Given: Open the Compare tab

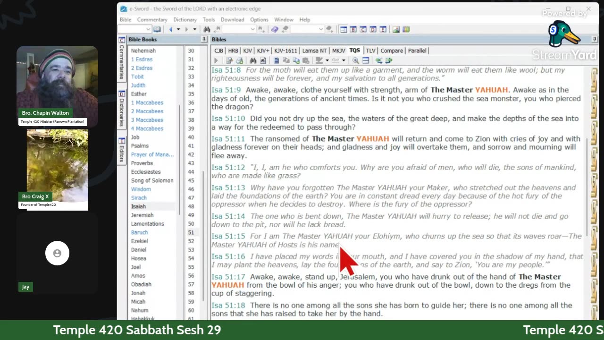Looking at the screenshot, I should click(x=392, y=51).
